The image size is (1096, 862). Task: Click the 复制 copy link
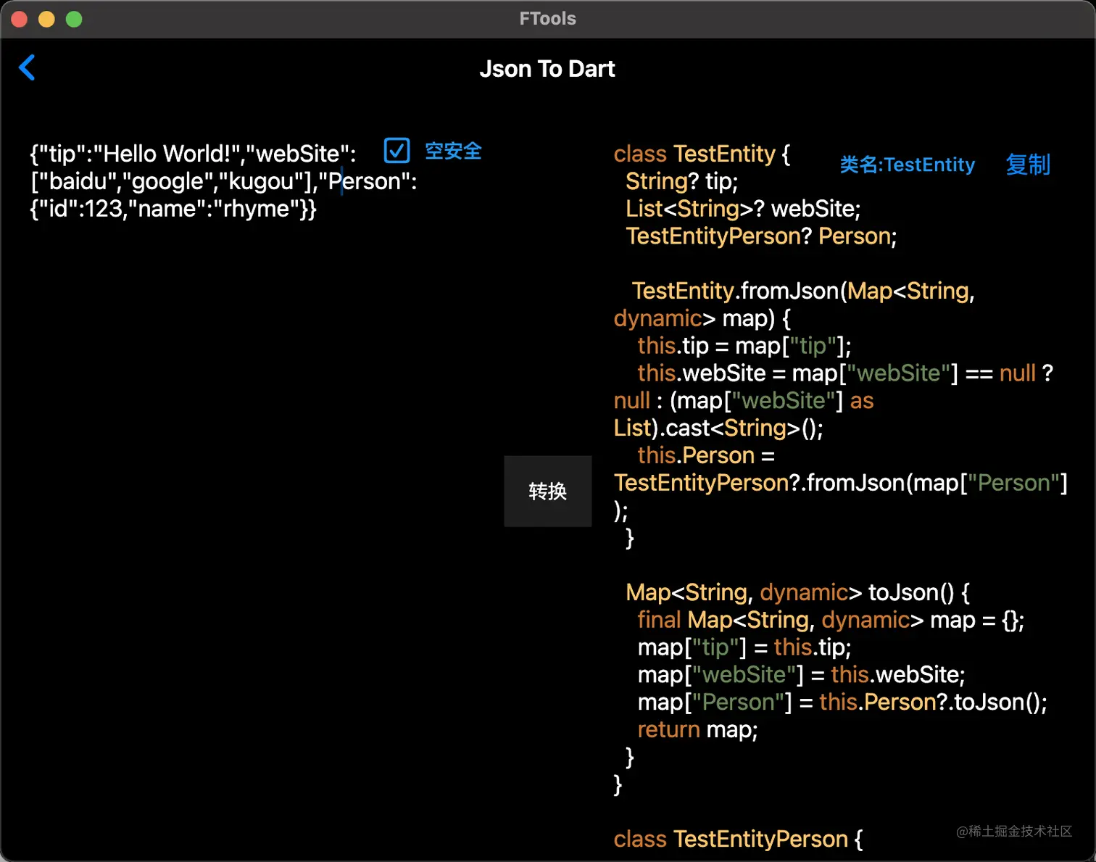point(1028,165)
